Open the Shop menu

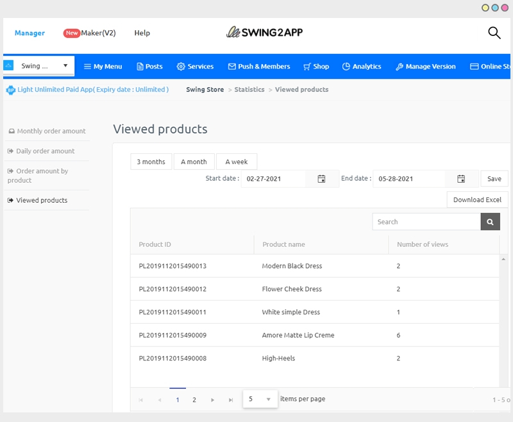(316, 67)
